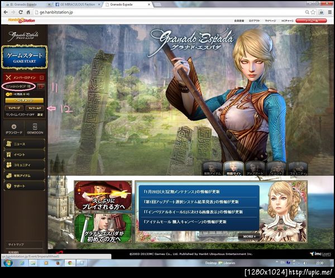Click the browser home icon
Image resolution: width=335 pixels, height=278 pixels.
(x=28, y=12)
